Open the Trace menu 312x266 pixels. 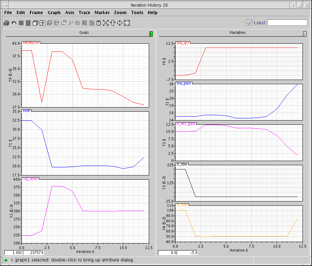click(84, 12)
